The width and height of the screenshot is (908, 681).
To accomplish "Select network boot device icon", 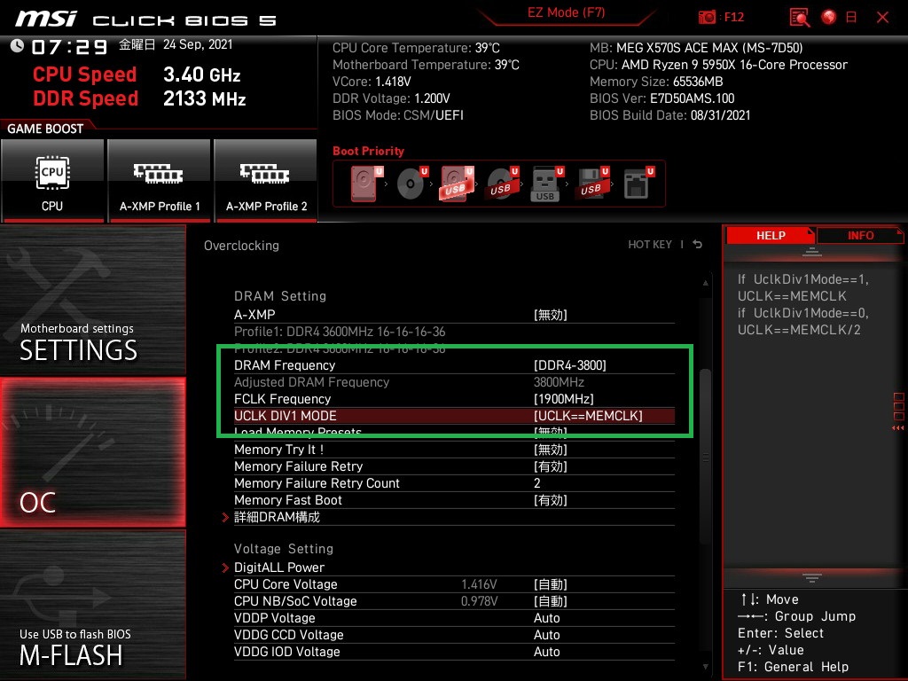I will (638, 184).
